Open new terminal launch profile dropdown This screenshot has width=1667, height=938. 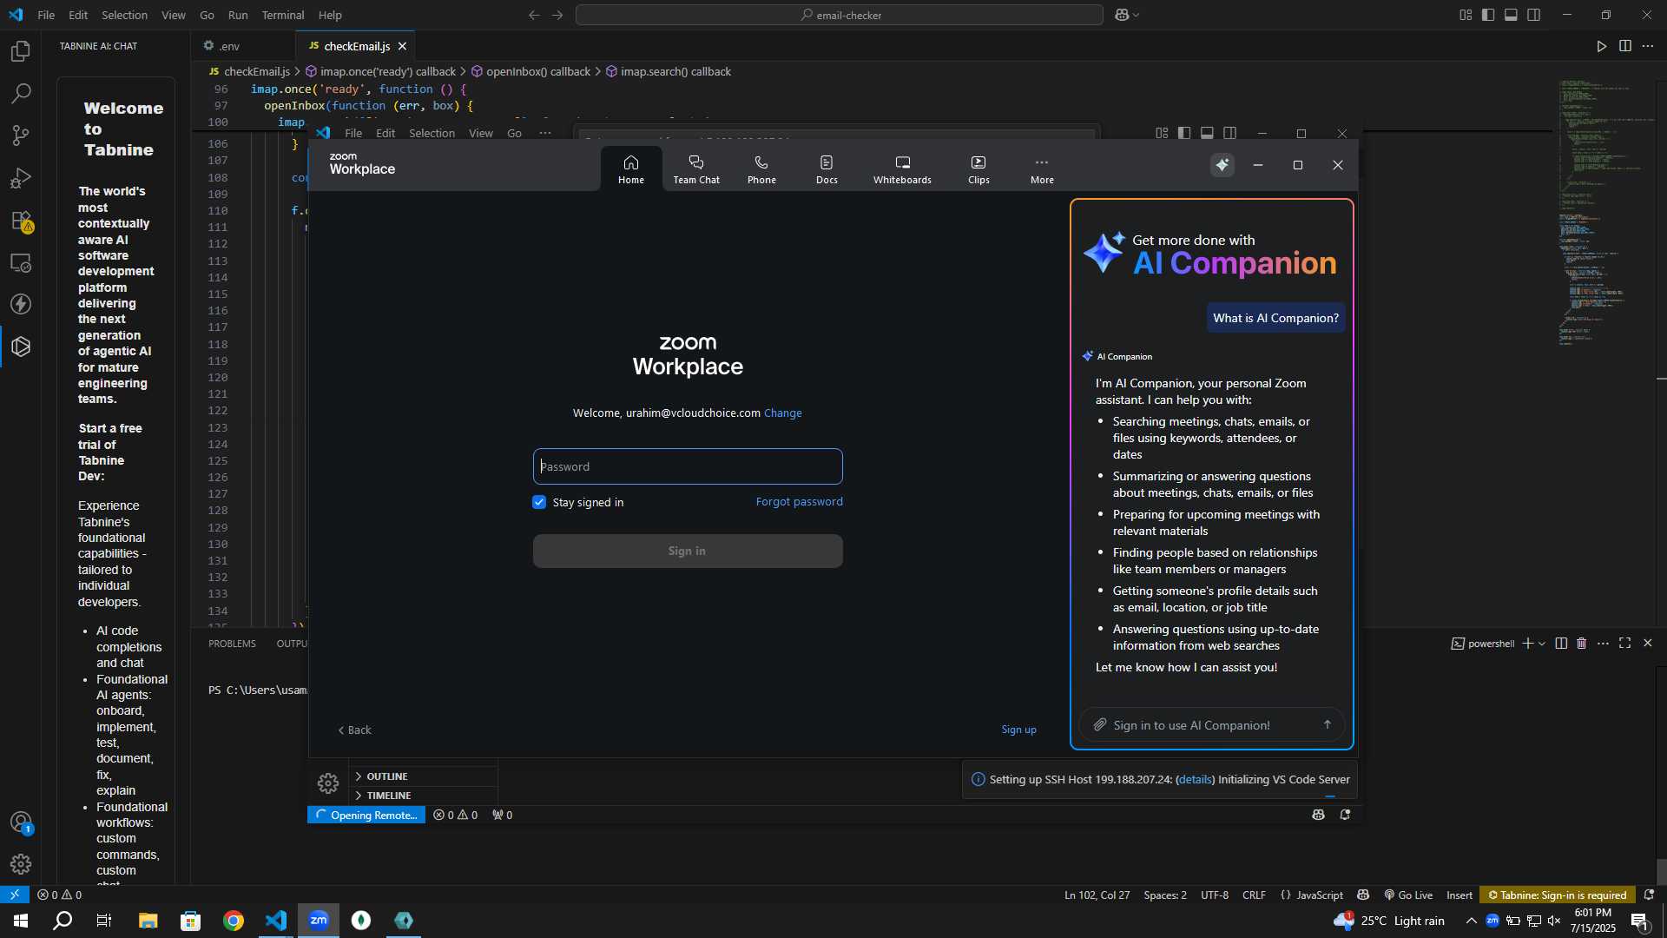[x=1542, y=644]
